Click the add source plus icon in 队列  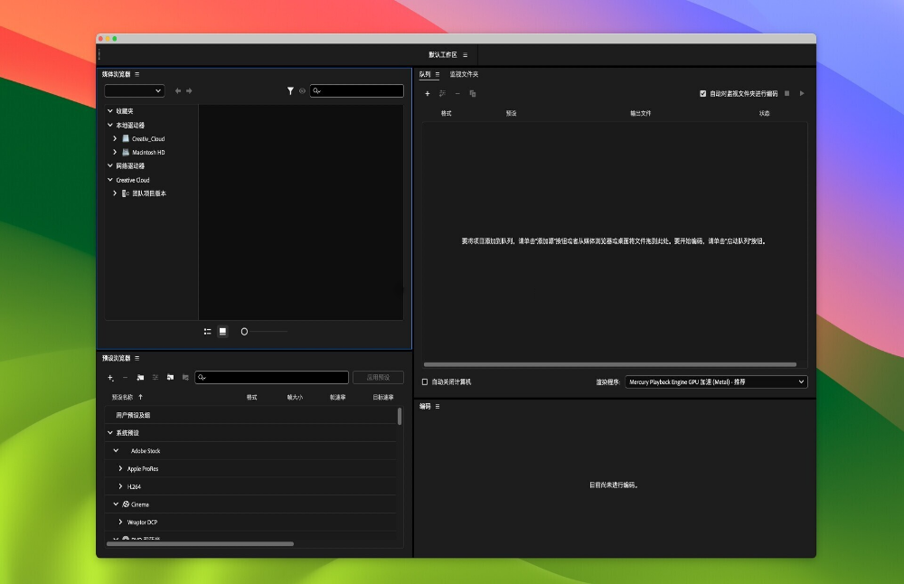[x=428, y=93]
